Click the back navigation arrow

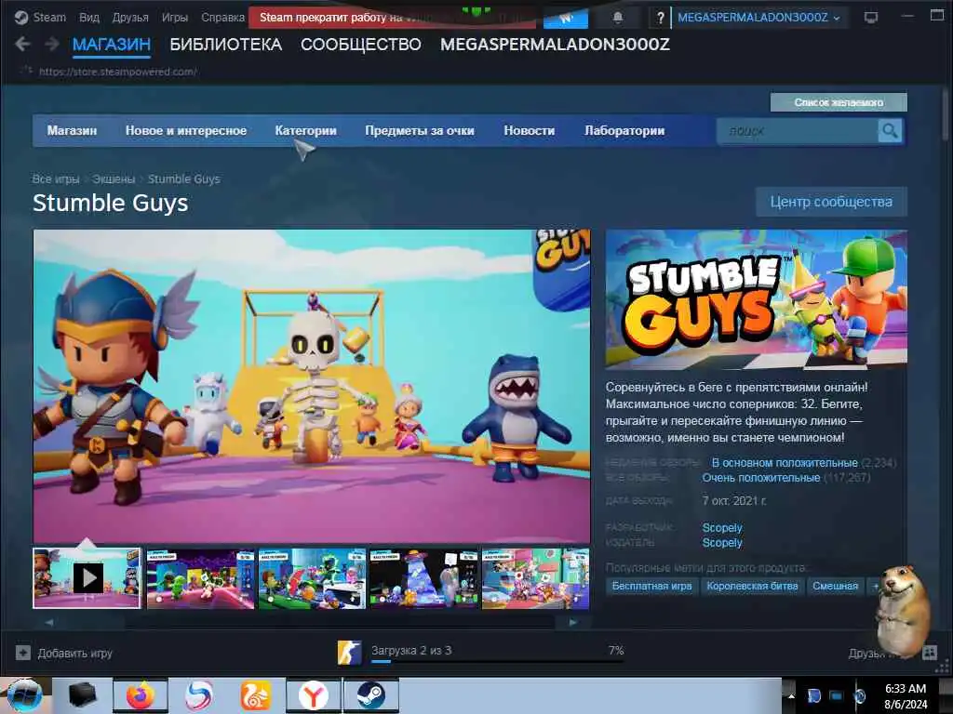22,45
